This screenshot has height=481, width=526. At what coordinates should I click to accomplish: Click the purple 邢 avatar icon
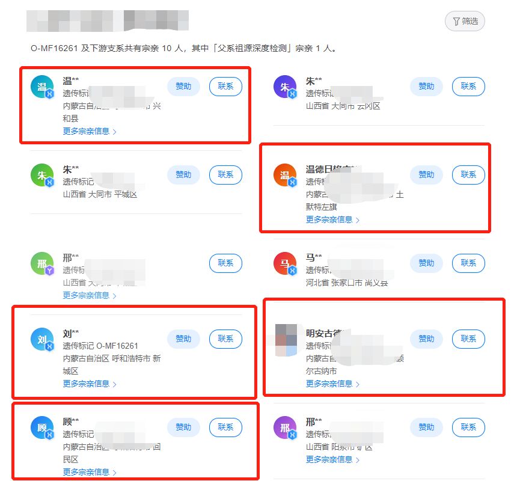(285, 427)
